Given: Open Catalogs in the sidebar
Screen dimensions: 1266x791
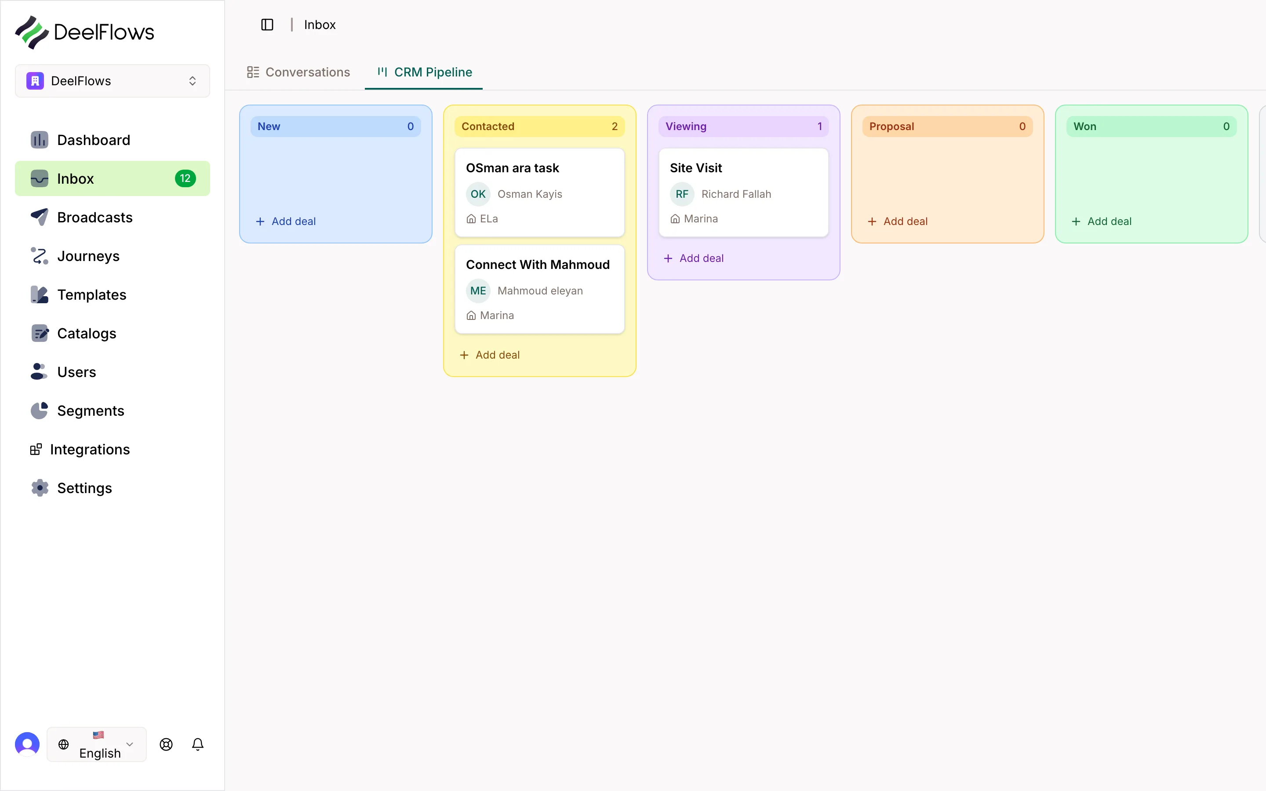Looking at the screenshot, I should [x=113, y=333].
